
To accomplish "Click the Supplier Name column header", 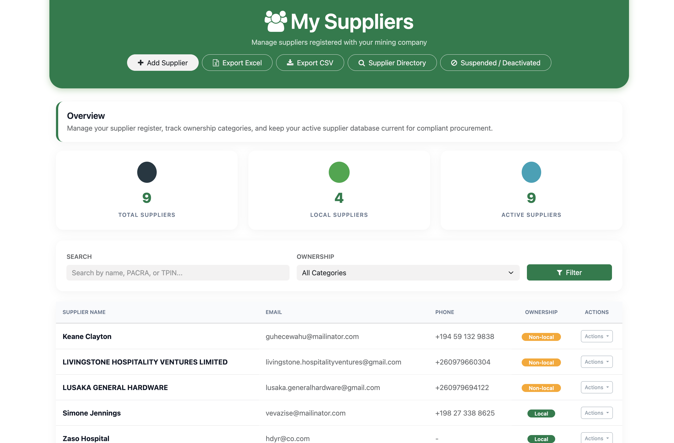I will tap(84, 312).
